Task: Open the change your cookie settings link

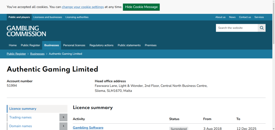Action: (83, 7)
